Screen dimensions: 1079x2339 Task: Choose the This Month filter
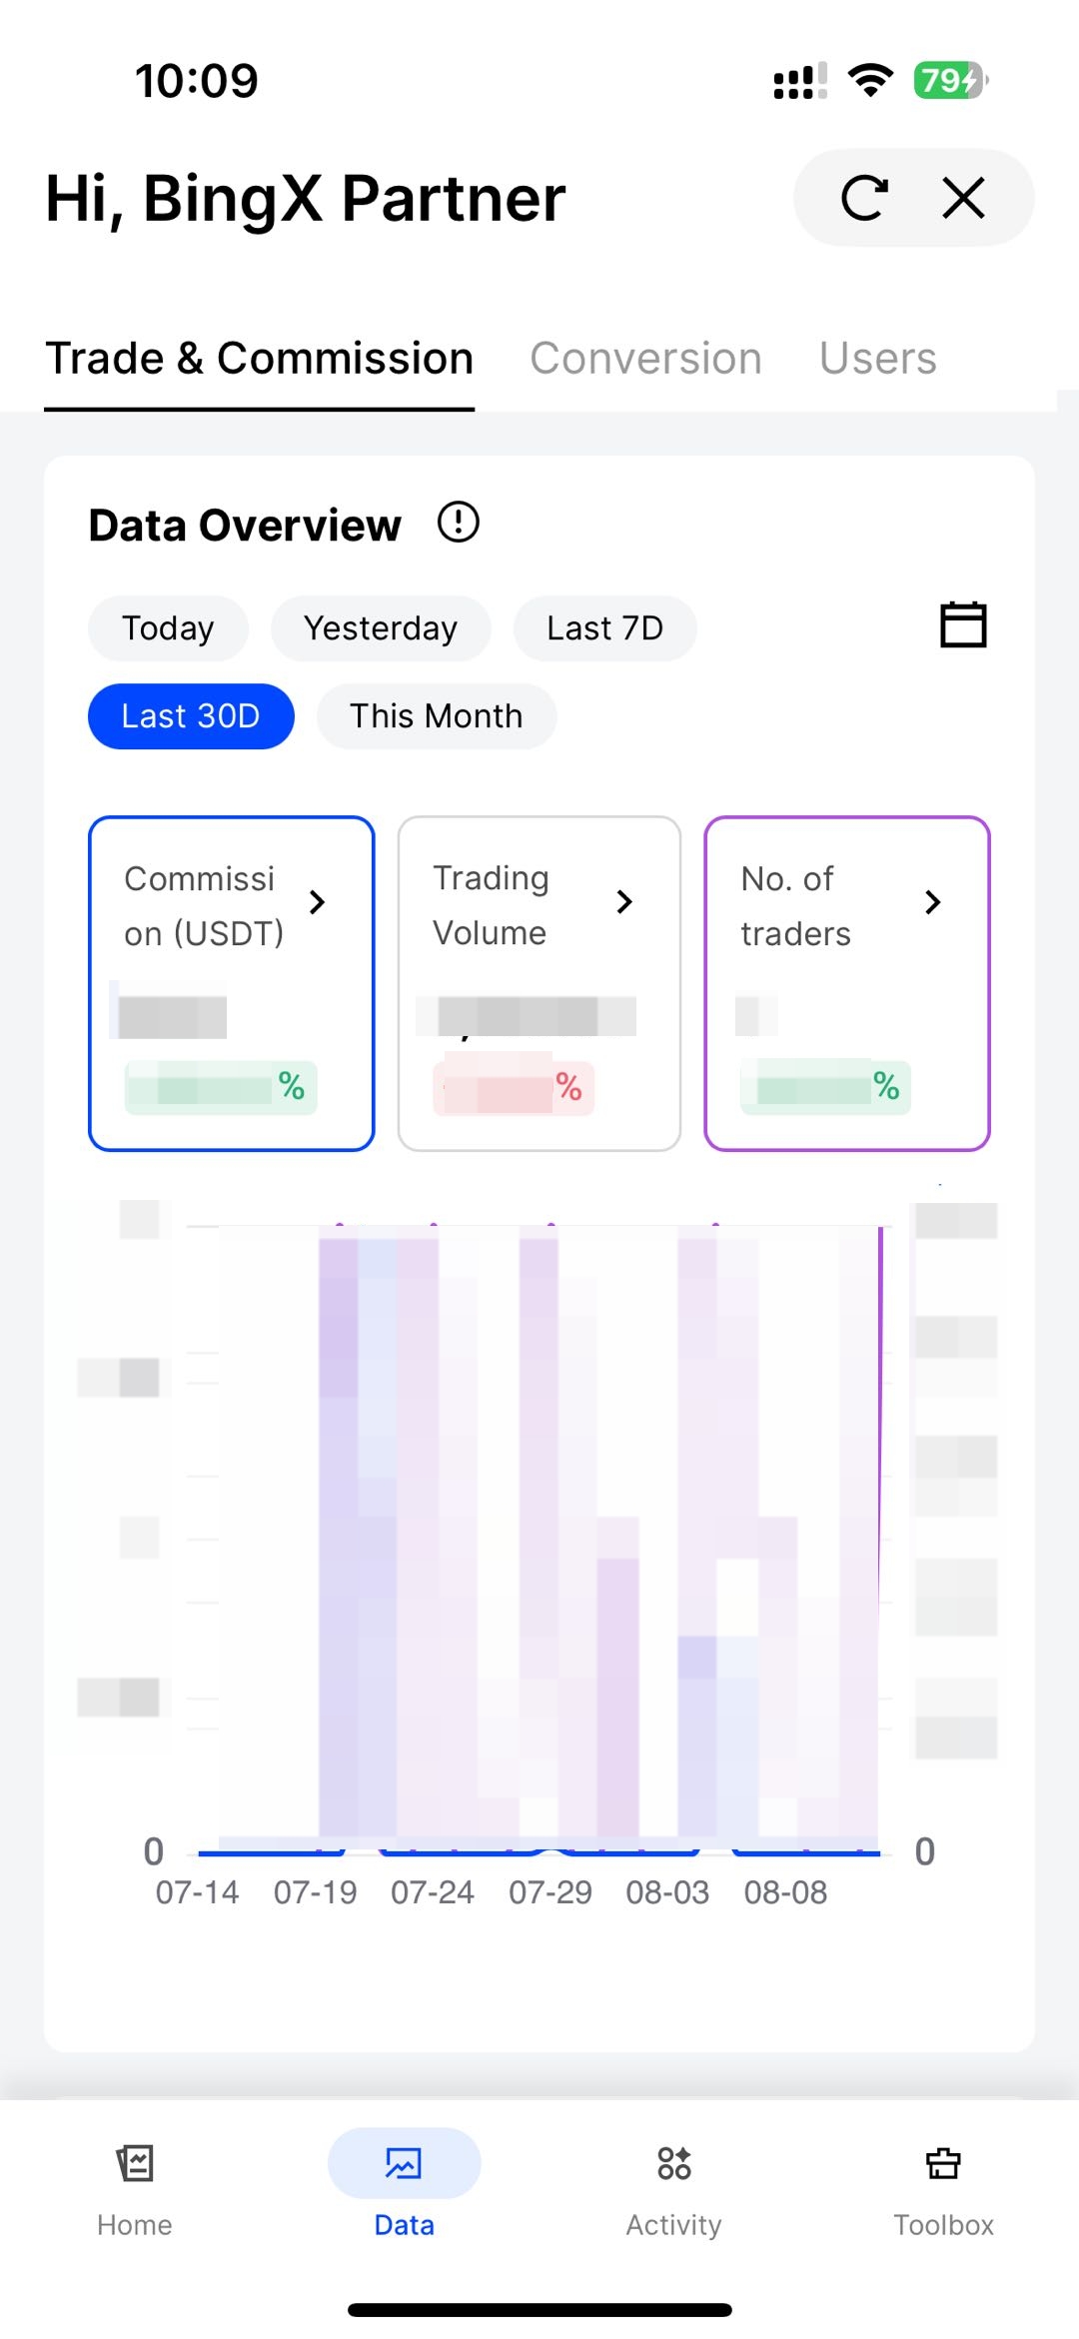[x=436, y=716]
